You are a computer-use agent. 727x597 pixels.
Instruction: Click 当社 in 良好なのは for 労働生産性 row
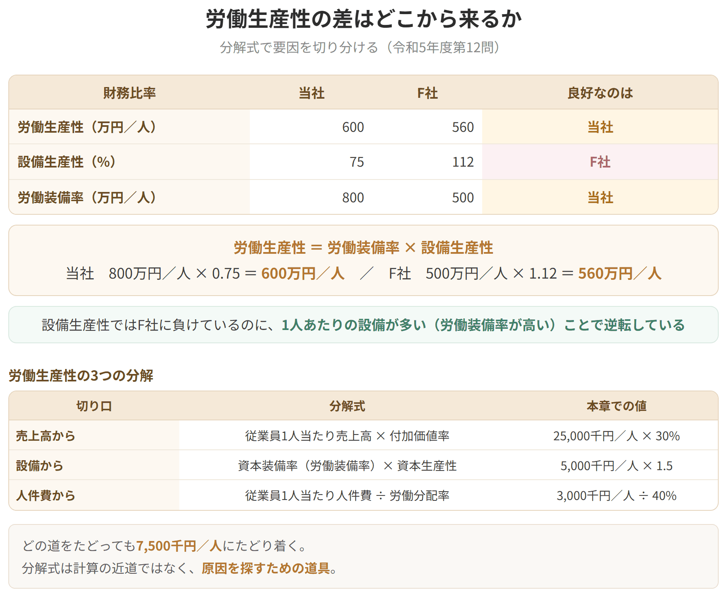[x=600, y=127]
